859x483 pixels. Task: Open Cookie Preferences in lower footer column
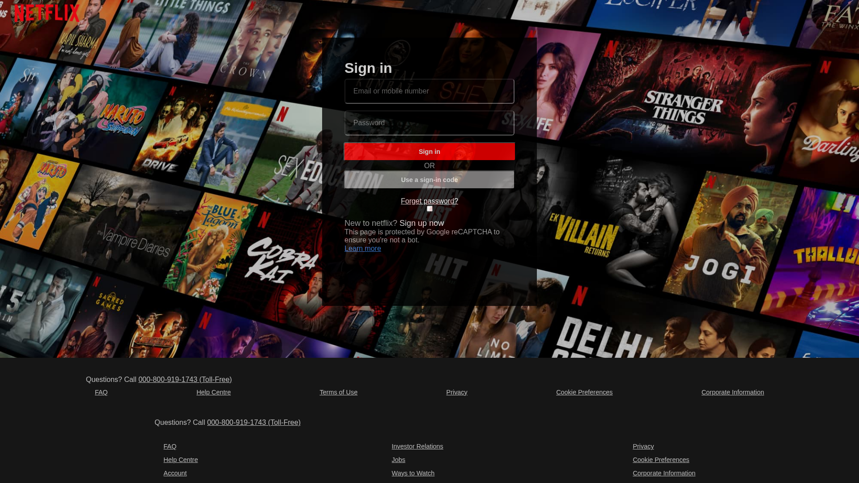[661, 460]
